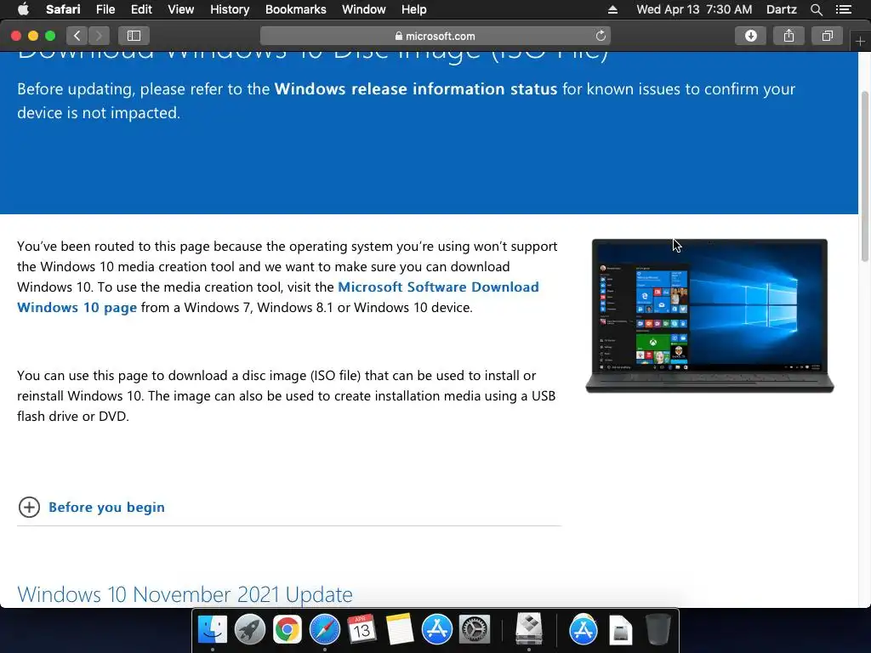
Task: Click the page's vertical scrollbar thumb
Action: pyautogui.click(x=865, y=176)
